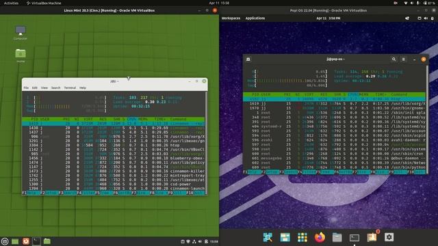Click F1 Help in Mint htop

[x=31, y=193]
